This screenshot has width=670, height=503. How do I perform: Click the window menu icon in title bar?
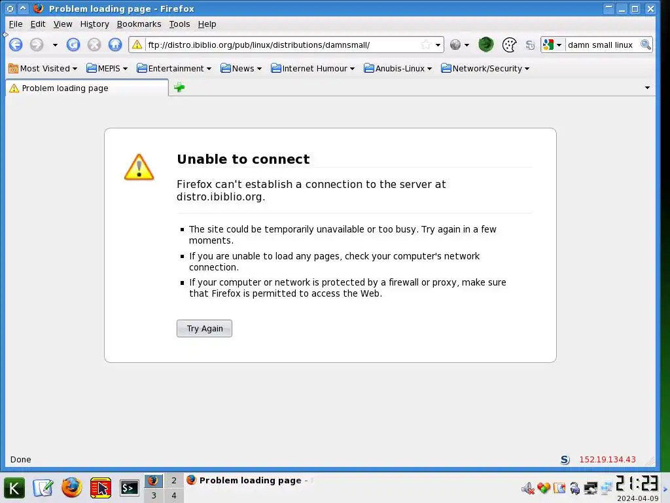click(10, 9)
